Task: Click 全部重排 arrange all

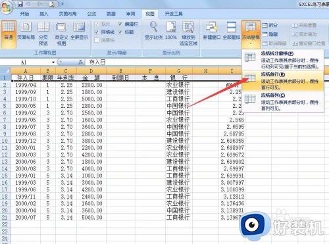Action: pyautogui.click(x=231, y=31)
